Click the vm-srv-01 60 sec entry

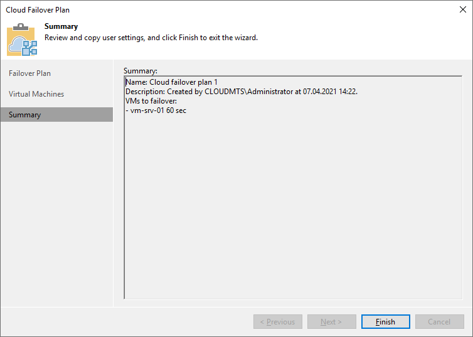tap(156, 110)
